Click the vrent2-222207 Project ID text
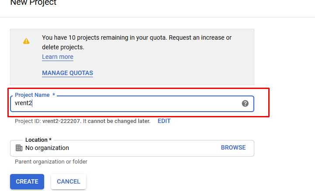 (62, 121)
